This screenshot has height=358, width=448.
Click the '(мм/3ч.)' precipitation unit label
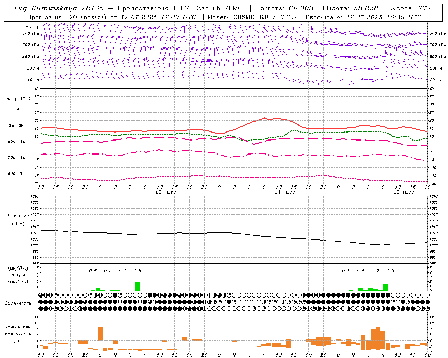coord(18,268)
